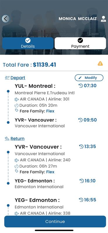The image size is (108, 233).
Task: Tap the pencil icon in Modify button
Action: click(x=80, y=78)
